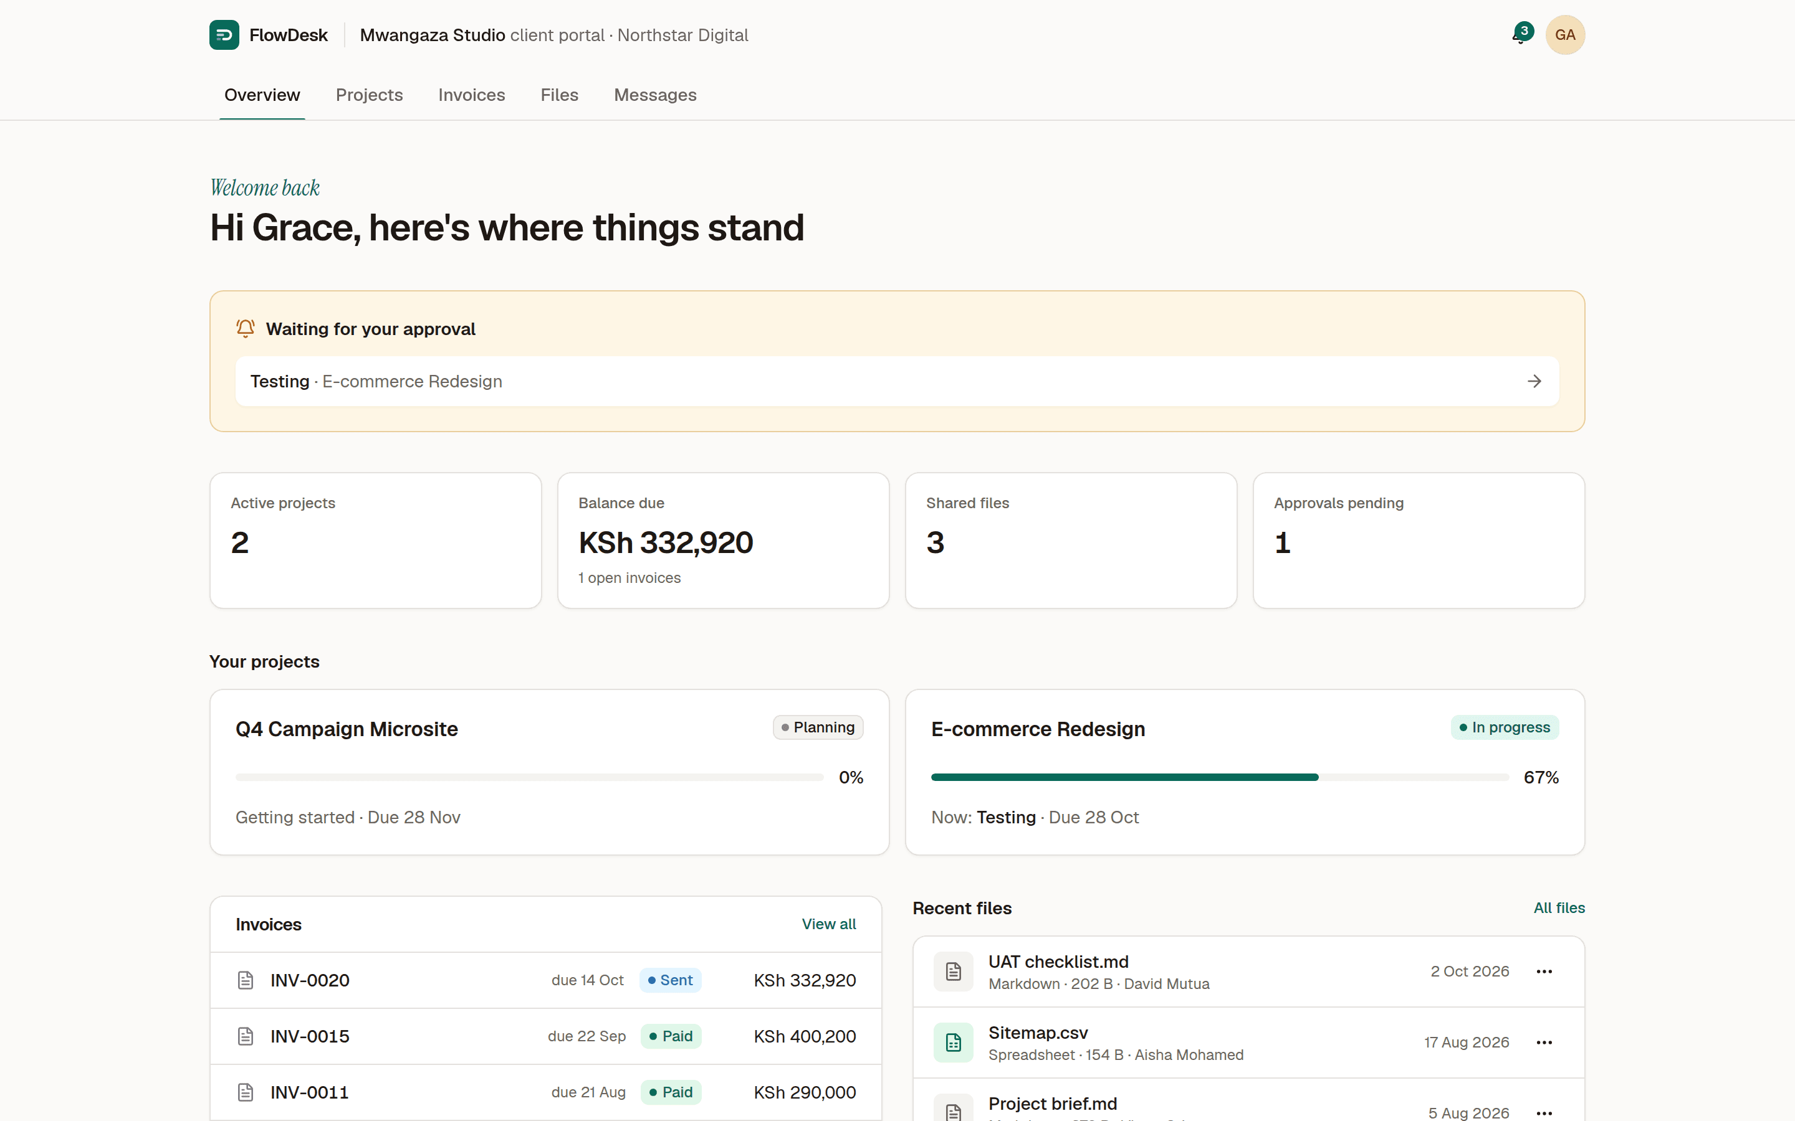The width and height of the screenshot is (1795, 1121).
Task: Open the Messages tab
Action: tap(655, 95)
